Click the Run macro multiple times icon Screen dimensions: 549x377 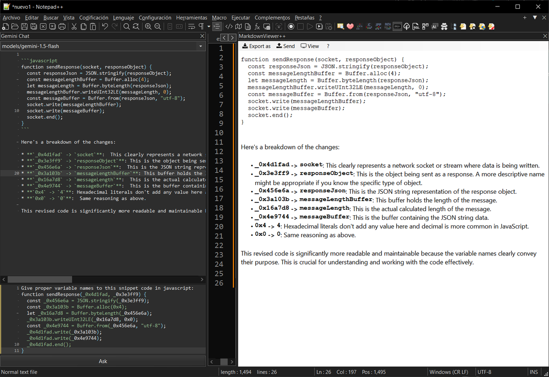pos(319,27)
